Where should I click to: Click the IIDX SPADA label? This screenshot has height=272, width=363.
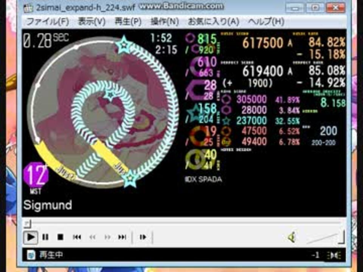coord(203,179)
